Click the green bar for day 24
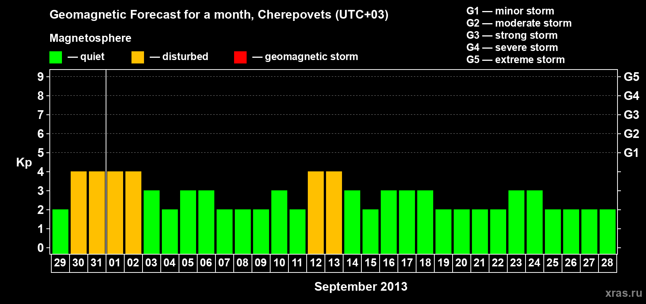Viewport: 646px width, 304px height. pyautogui.click(x=535, y=222)
